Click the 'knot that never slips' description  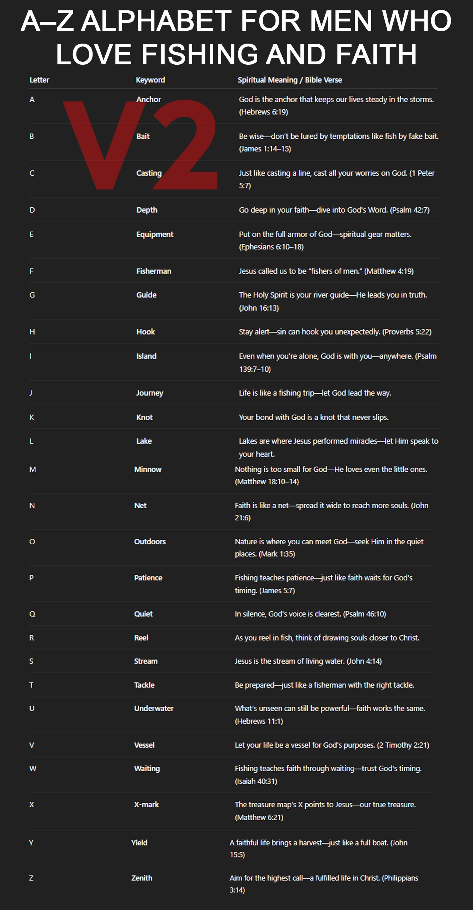[313, 417]
